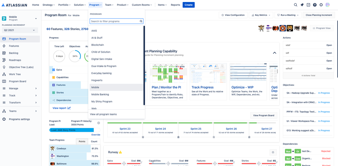Click the Epics runway goal slider marker
This screenshot has width=338, height=166.
pyautogui.click(x=124, y=163)
